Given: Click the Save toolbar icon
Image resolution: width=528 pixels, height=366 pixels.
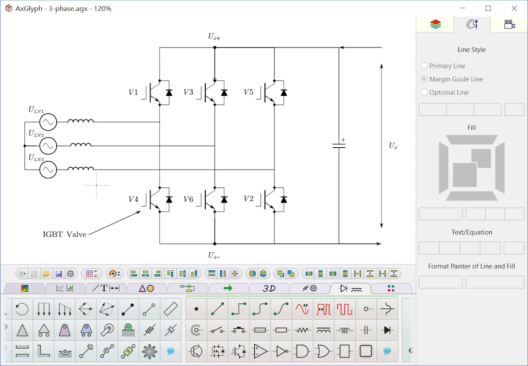Looking at the screenshot, I should 58,274.
